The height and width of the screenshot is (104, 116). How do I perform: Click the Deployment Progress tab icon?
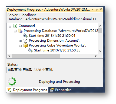pyautogui.click(x=9, y=90)
